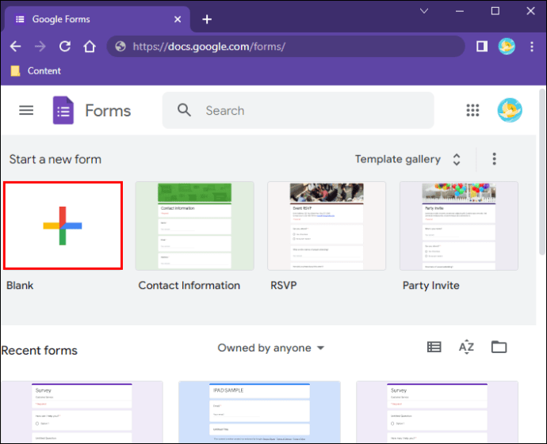Screen dimensions: 547x444
Task: Open the Google account avatar in Forms header
Action: coord(509,110)
